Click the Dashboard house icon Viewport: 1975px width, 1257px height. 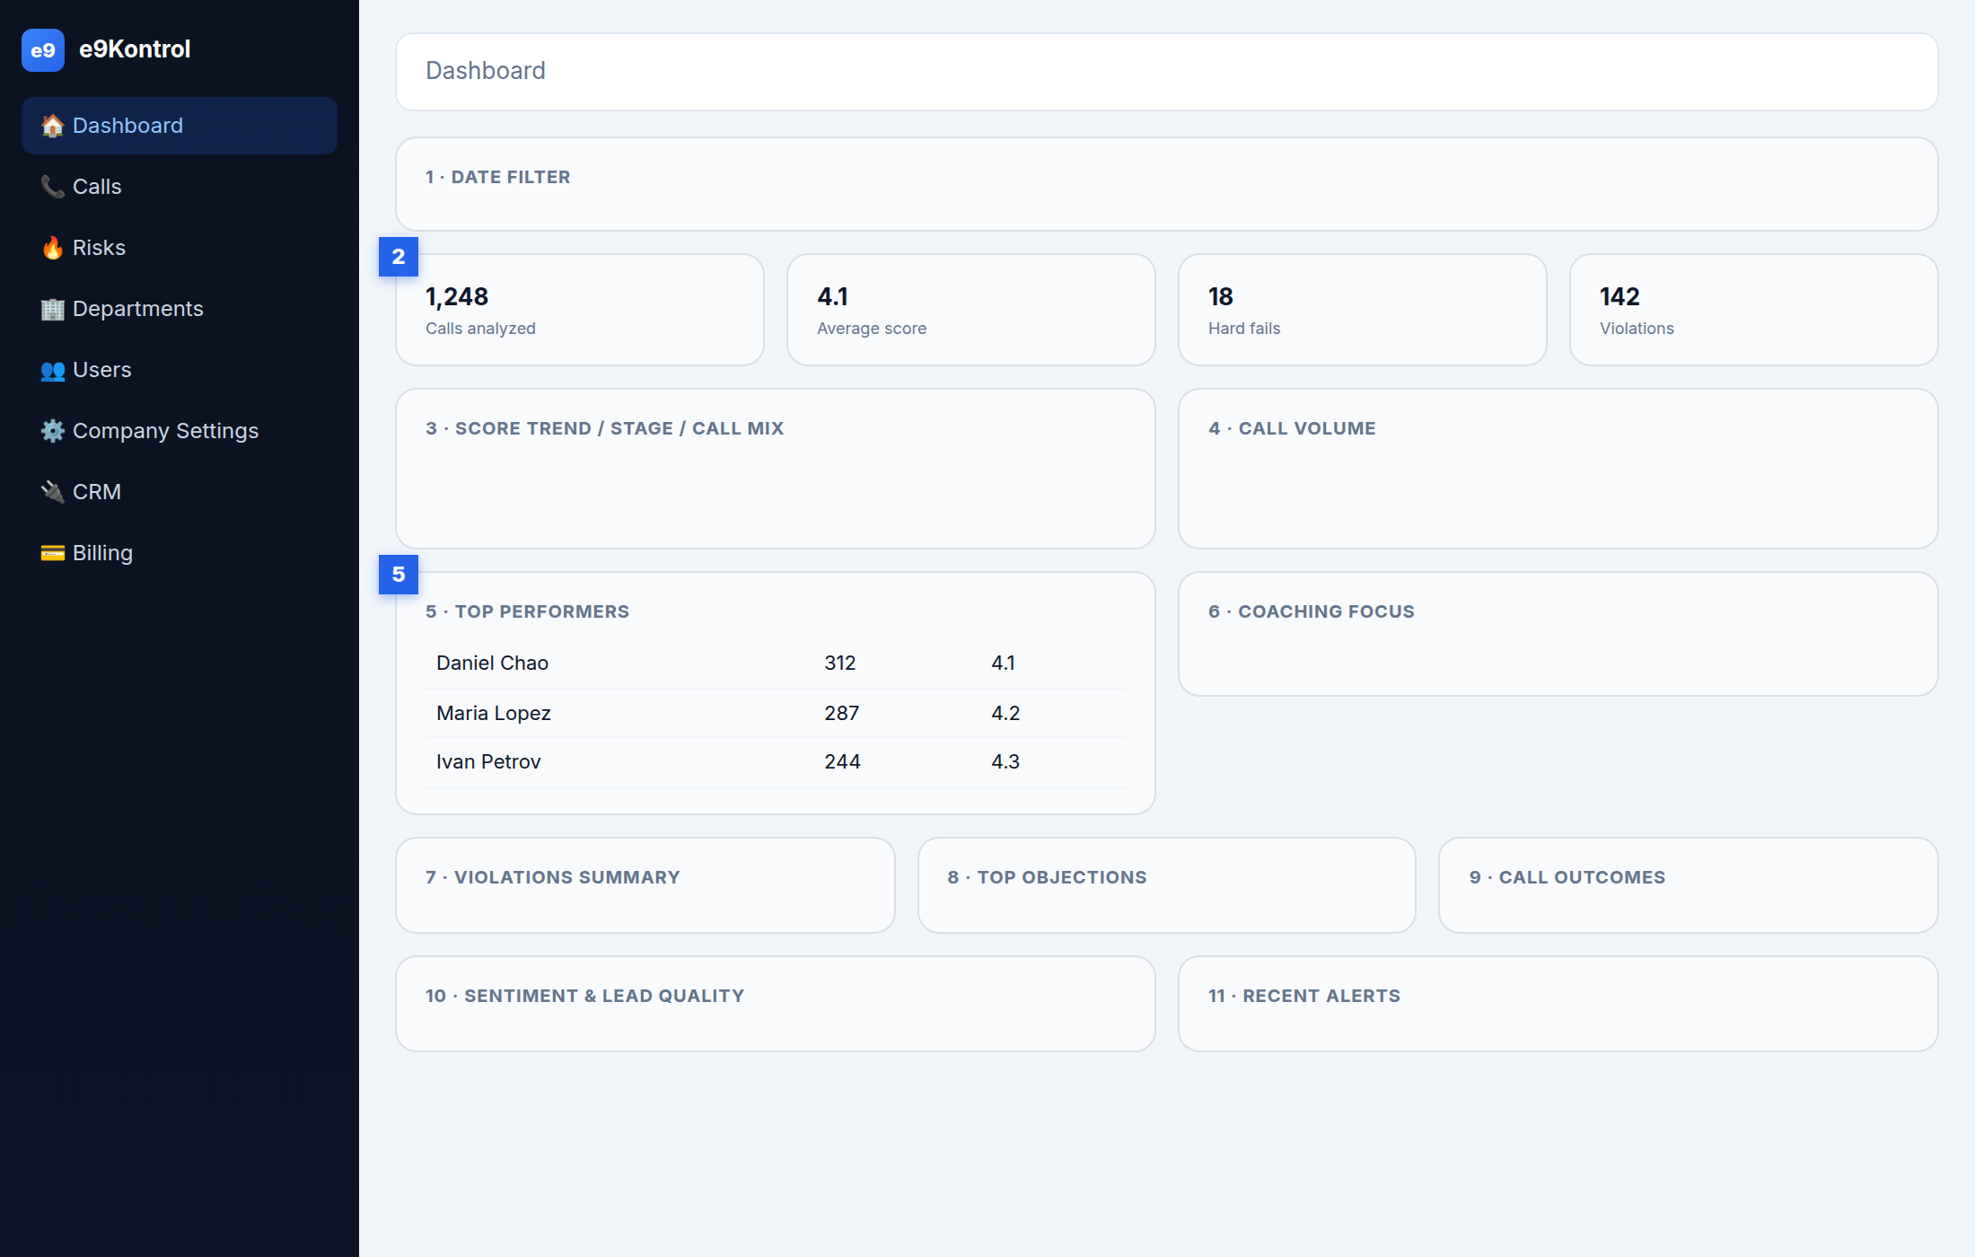coord(53,126)
